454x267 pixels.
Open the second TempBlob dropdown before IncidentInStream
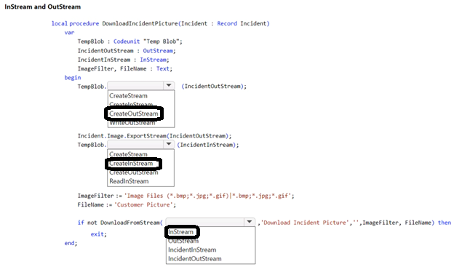tap(169, 144)
